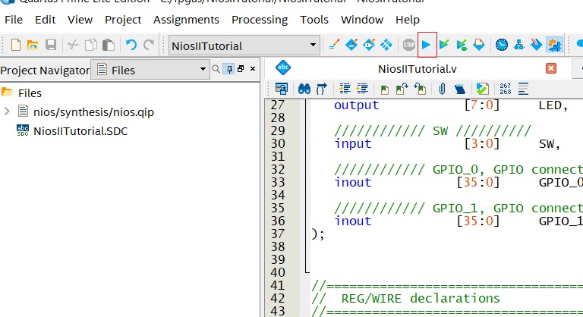Viewport: 583px width, 317px height.
Task: Open the View menu
Action: coord(80,20)
